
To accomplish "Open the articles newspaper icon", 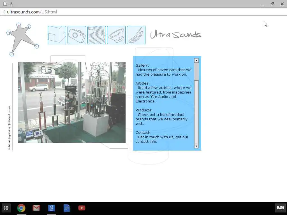I will click(x=97, y=35).
